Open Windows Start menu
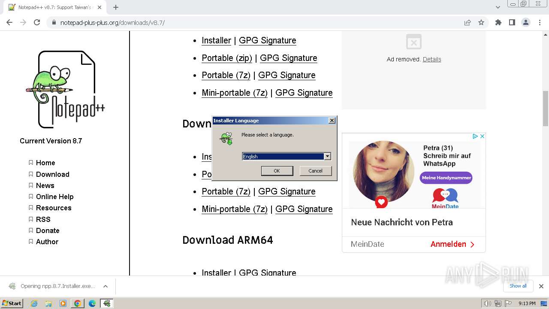Image resolution: width=549 pixels, height=309 pixels. 12,303
